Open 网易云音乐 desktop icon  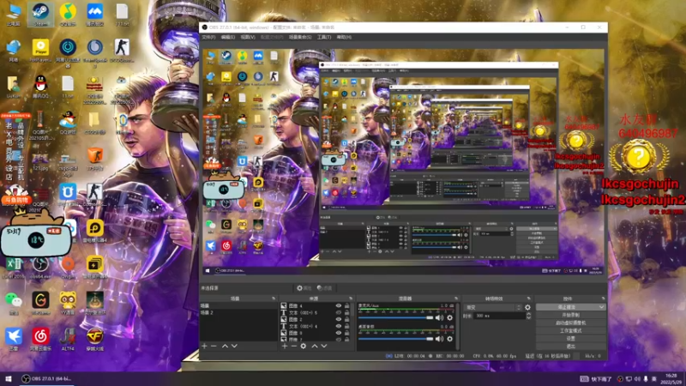[40, 339]
